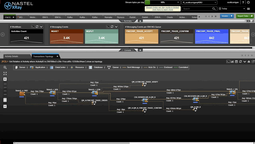Screen dimensions: 255x144
Task: Refresh the Workflows viewlet
Action: (x=37, y=27)
